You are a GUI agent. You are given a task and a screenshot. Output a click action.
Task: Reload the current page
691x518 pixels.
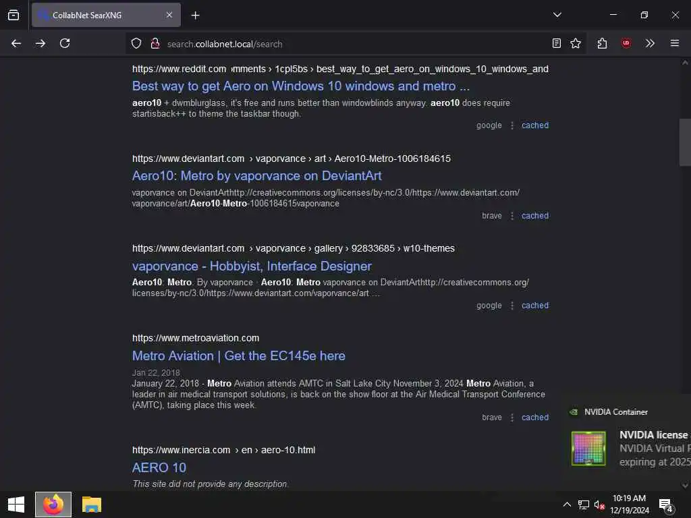[65, 43]
